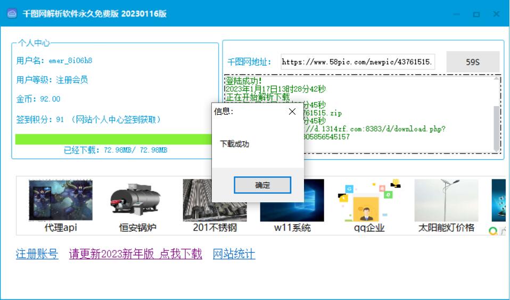Click the log area vertical scrollbar thumb
510x300 pixels.
pyautogui.click(x=496, y=128)
